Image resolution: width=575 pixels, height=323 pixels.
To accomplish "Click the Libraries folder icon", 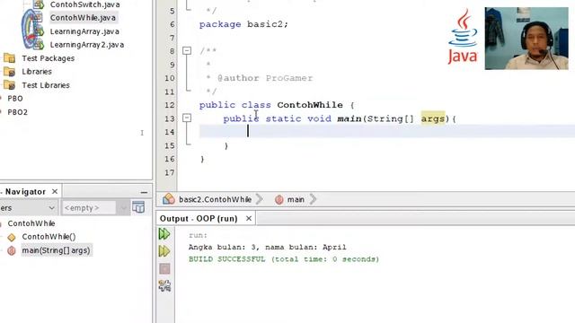I will click(9, 72).
